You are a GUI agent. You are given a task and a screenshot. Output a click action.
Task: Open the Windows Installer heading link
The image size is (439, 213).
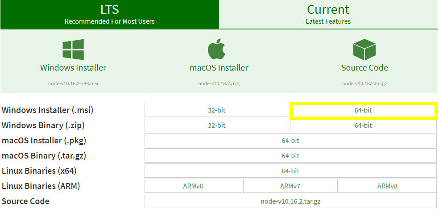point(73,68)
